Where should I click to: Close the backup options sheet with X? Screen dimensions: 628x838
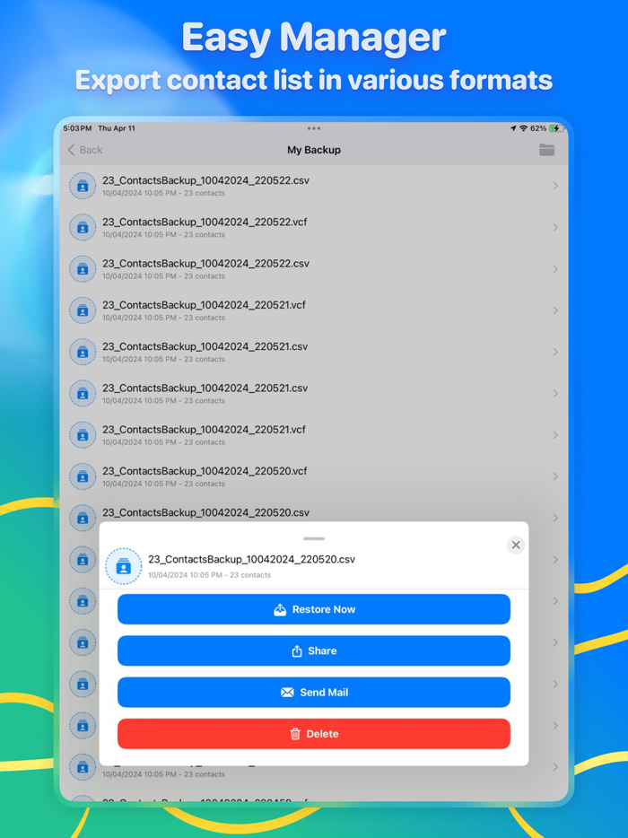click(516, 545)
